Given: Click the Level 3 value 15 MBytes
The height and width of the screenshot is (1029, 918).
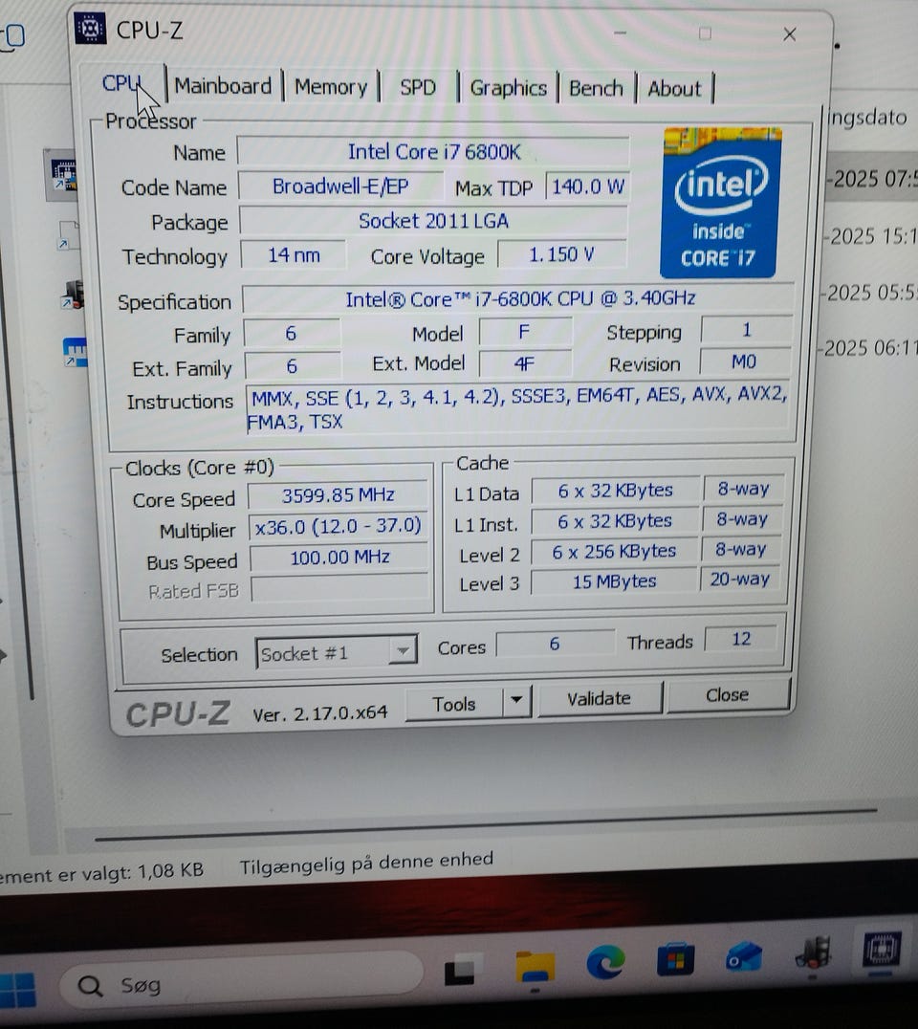Looking at the screenshot, I should click(614, 581).
